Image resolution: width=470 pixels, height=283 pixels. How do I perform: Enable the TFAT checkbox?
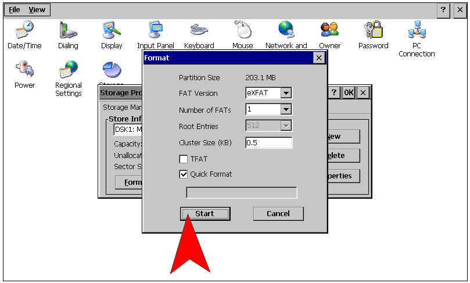click(184, 159)
